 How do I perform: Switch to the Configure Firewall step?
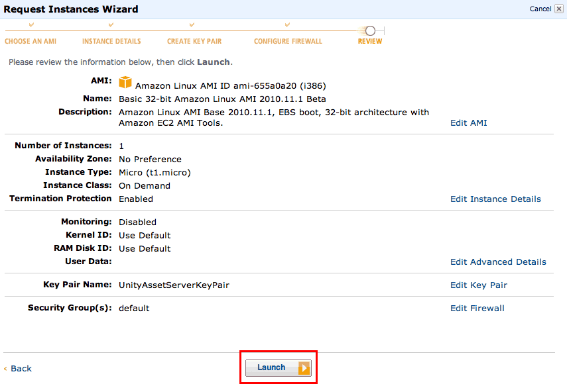click(x=288, y=41)
